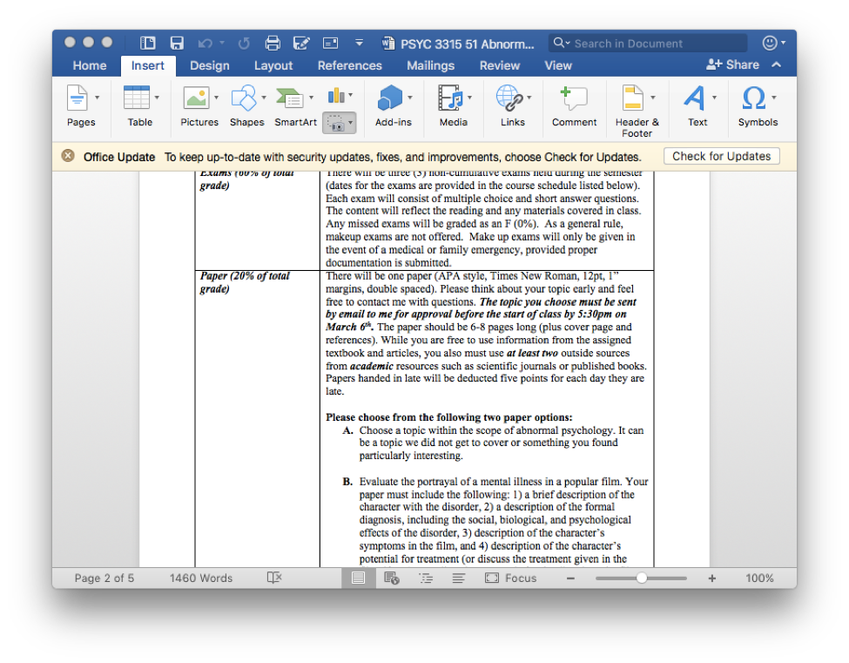Zoom in with plus button

[712, 578]
